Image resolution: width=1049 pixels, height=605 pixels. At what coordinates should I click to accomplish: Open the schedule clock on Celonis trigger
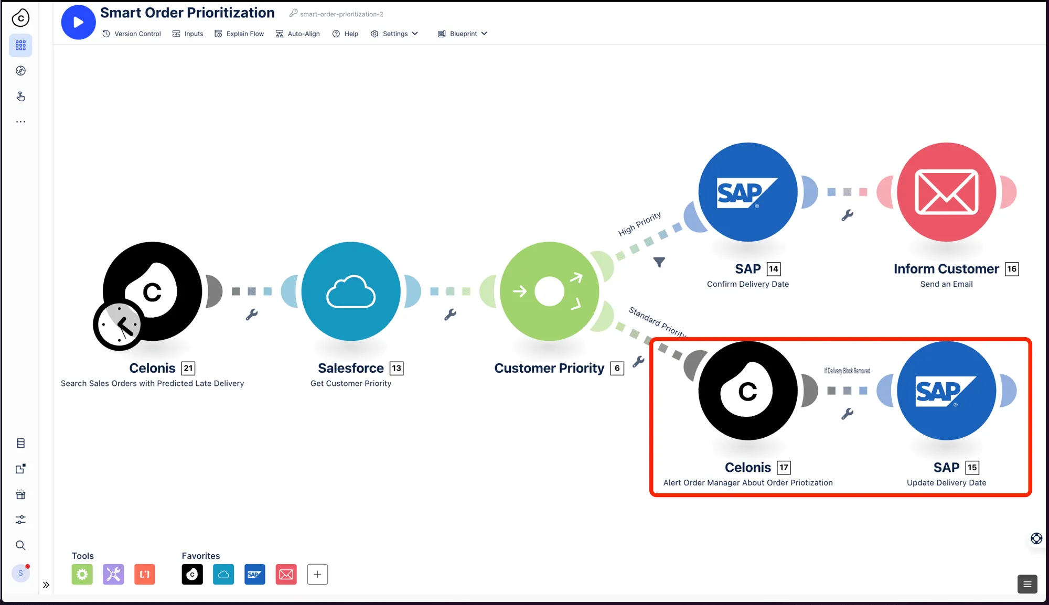coord(119,325)
